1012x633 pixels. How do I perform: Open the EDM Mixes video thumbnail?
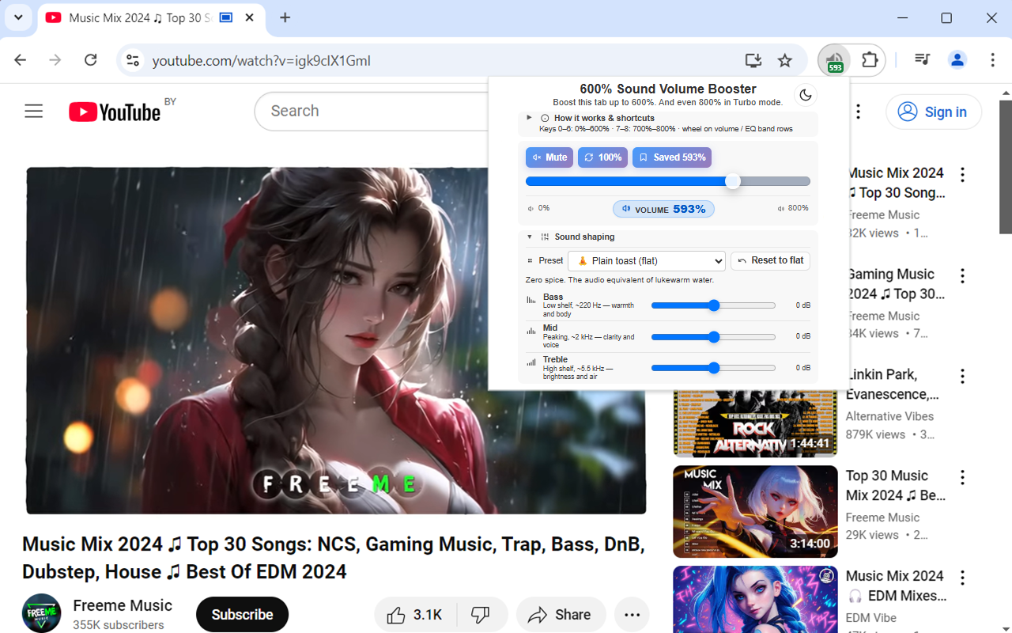[755, 599]
